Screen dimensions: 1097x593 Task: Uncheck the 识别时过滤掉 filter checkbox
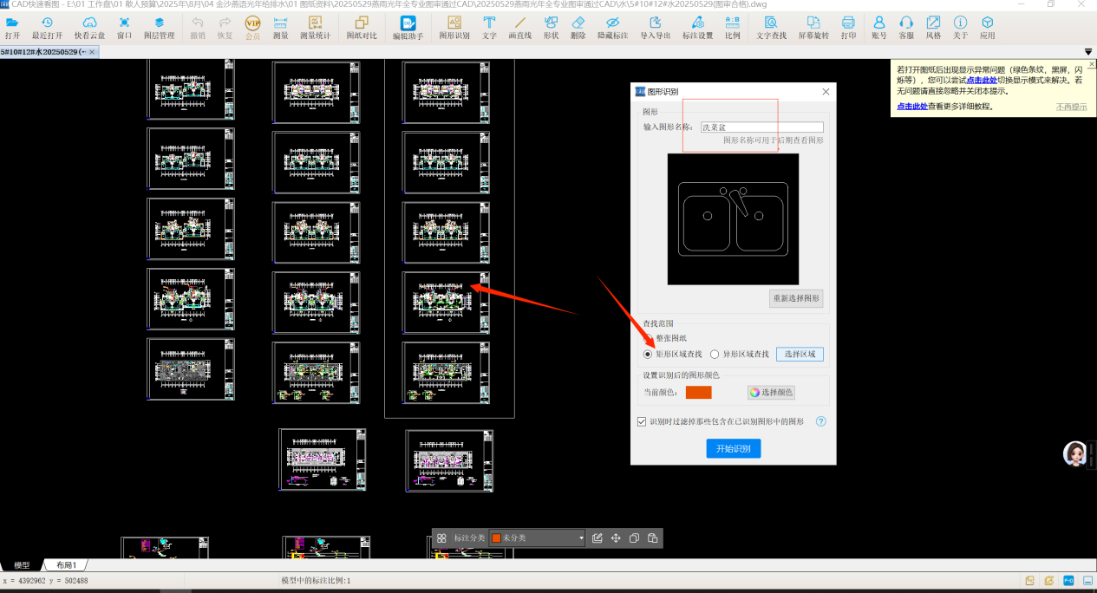[x=642, y=422]
